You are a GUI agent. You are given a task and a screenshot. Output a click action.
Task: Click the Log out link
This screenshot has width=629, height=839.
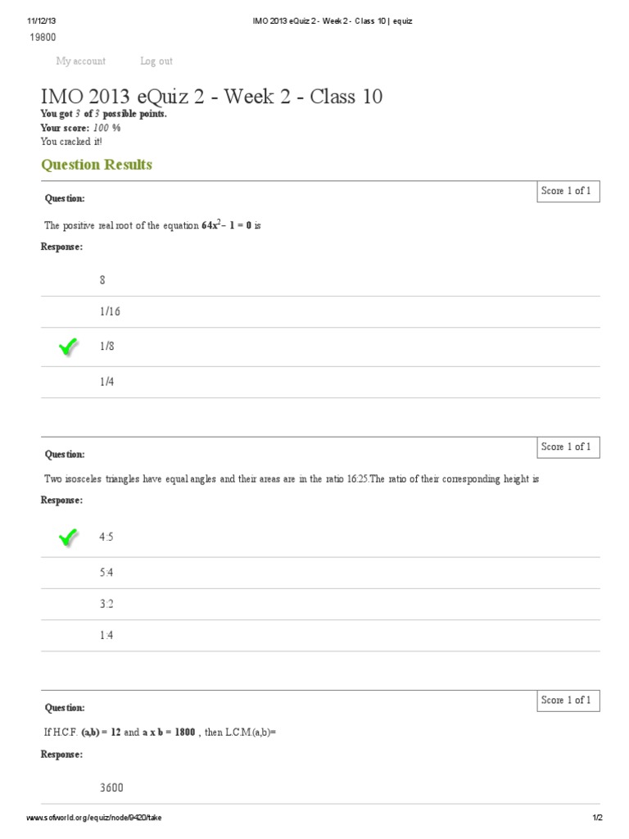click(x=156, y=61)
